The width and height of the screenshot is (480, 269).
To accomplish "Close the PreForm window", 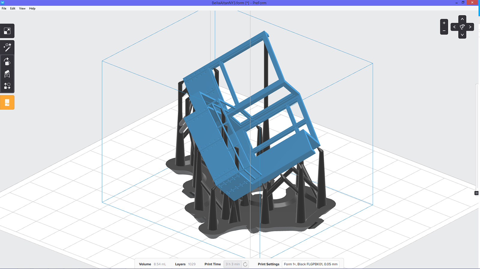I will click(472, 3).
